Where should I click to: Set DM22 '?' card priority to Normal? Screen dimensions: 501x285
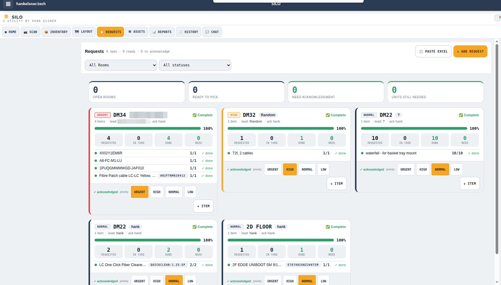[440, 169]
